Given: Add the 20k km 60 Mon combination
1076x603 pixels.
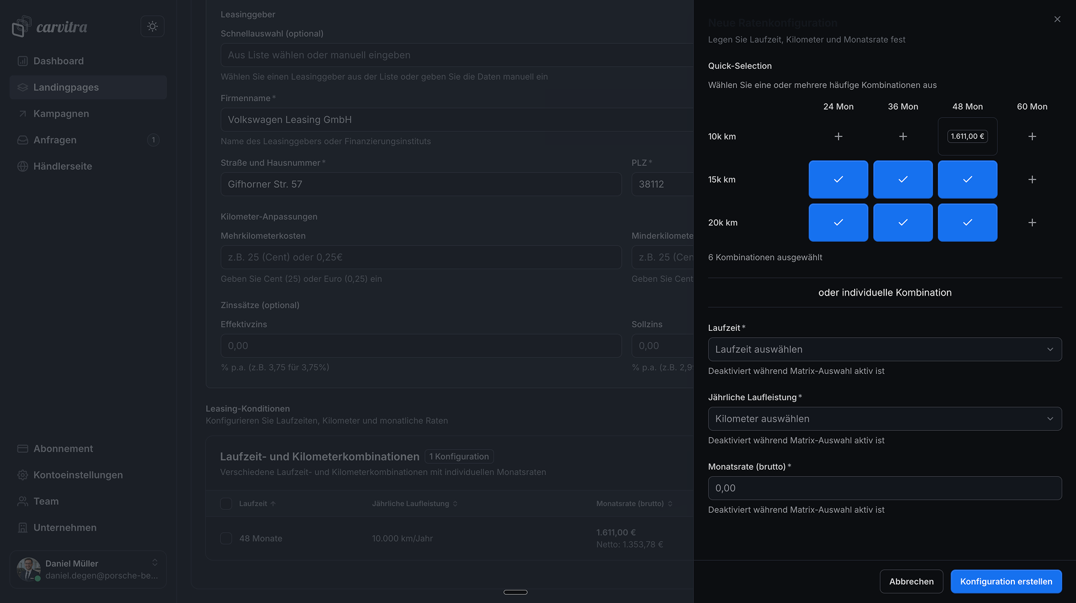Looking at the screenshot, I should [1032, 223].
